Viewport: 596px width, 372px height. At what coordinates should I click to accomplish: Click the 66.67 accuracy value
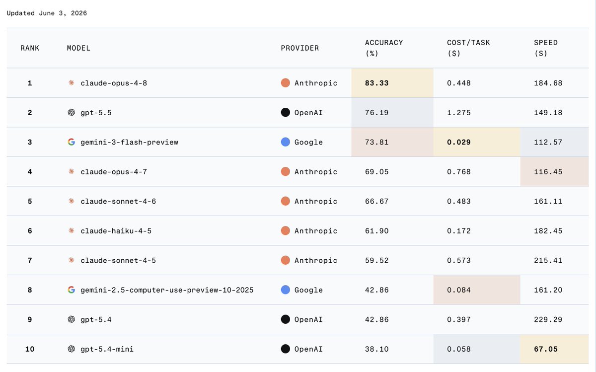(x=377, y=201)
